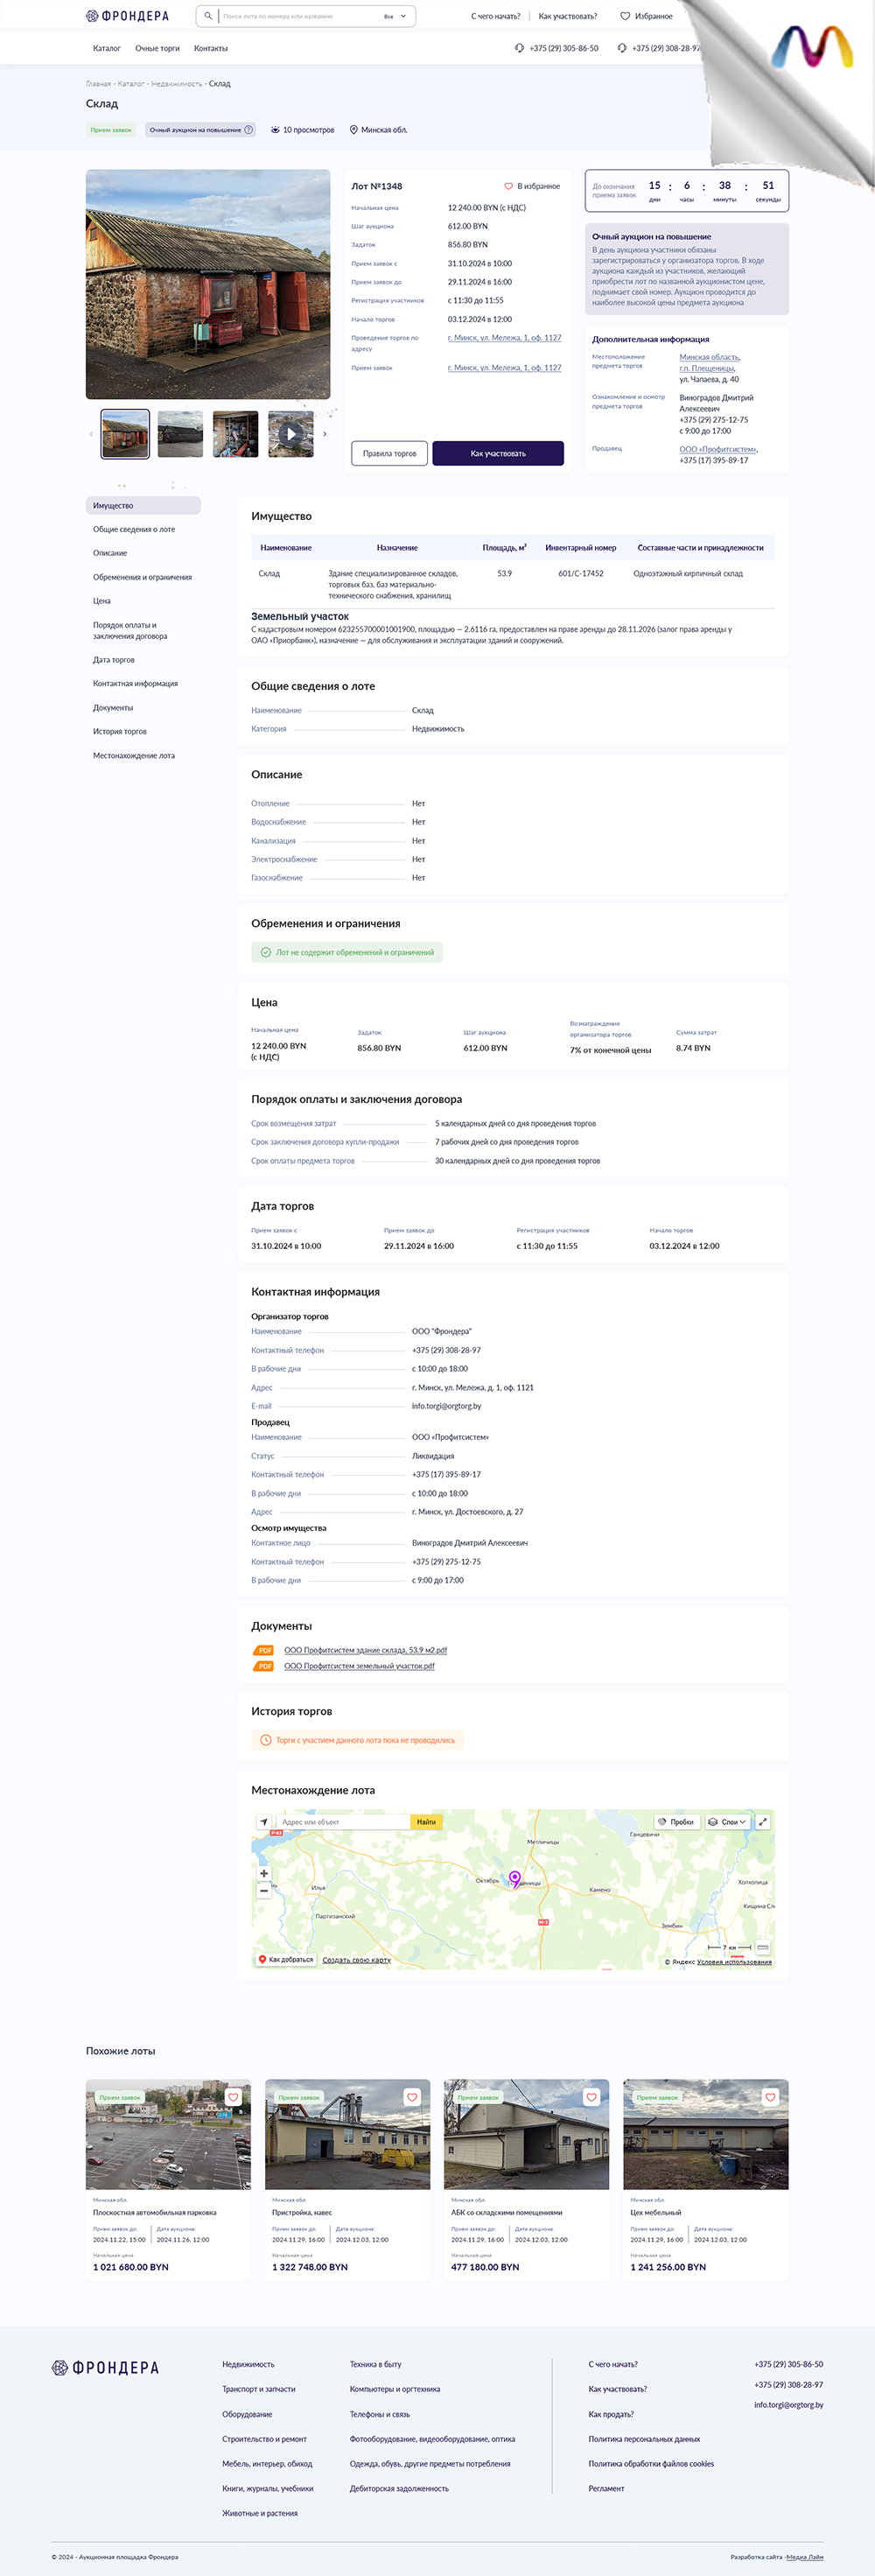Image resolution: width=875 pixels, height=2576 pixels.
Task: Expand the 'Слои' layers dropdown on map
Action: point(727,1821)
